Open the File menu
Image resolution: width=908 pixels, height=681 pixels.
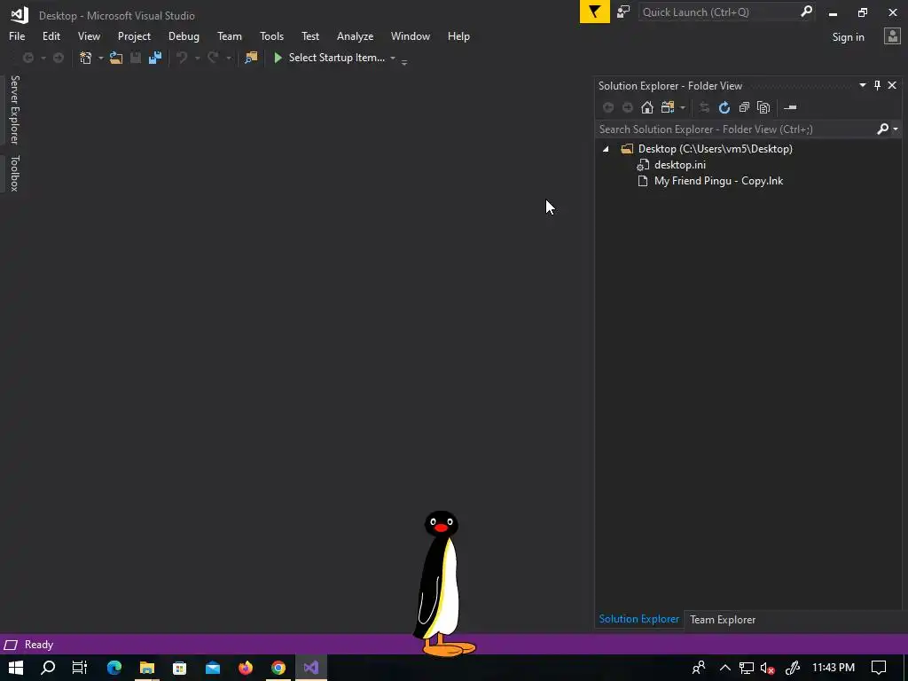pyautogui.click(x=17, y=35)
